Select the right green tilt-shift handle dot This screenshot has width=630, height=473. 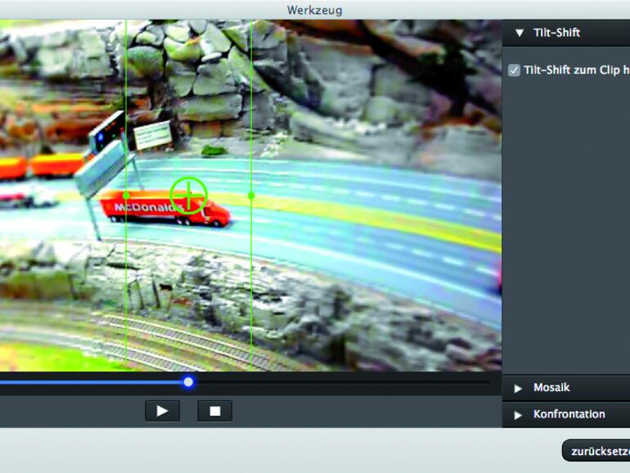pos(251,196)
